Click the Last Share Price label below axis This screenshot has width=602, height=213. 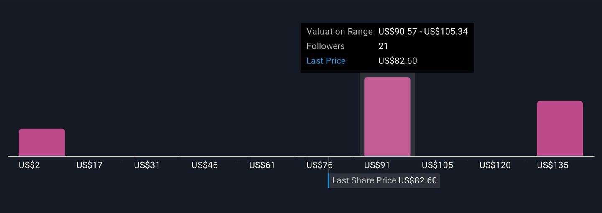click(x=364, y=180)
